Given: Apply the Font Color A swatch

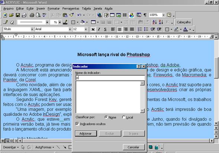Looking at the screenshot, I should tap(185, 29).
